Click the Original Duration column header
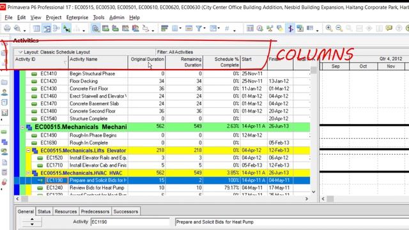409x230 pixels. pos(147,62)
